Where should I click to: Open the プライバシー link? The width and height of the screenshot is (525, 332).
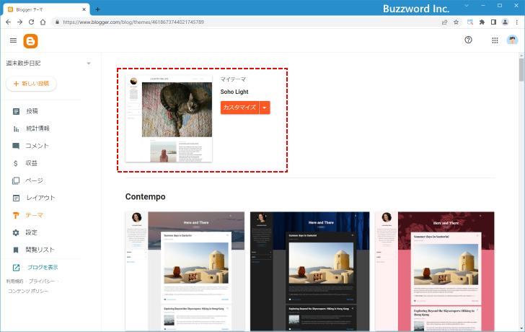tap(42, 281)
